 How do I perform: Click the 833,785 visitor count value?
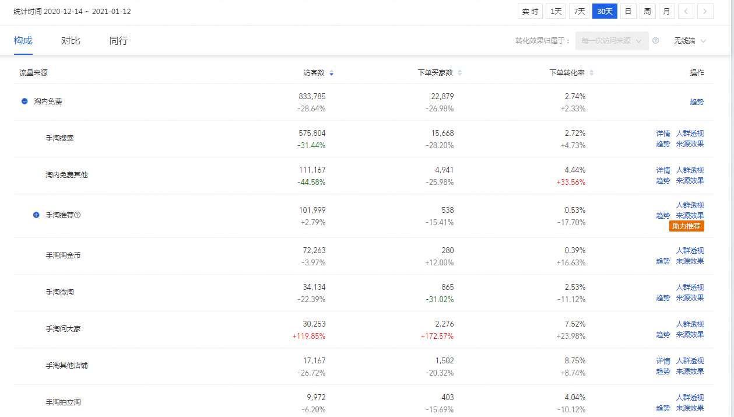pos(312,96)
